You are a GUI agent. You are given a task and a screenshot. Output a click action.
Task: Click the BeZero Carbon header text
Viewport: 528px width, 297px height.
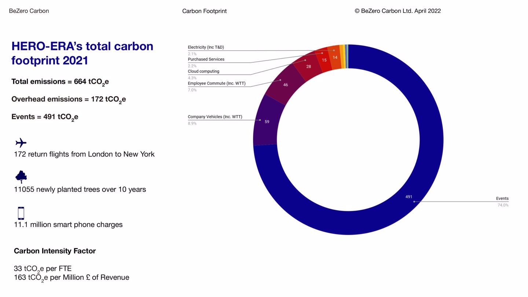[x=29, y=11]
